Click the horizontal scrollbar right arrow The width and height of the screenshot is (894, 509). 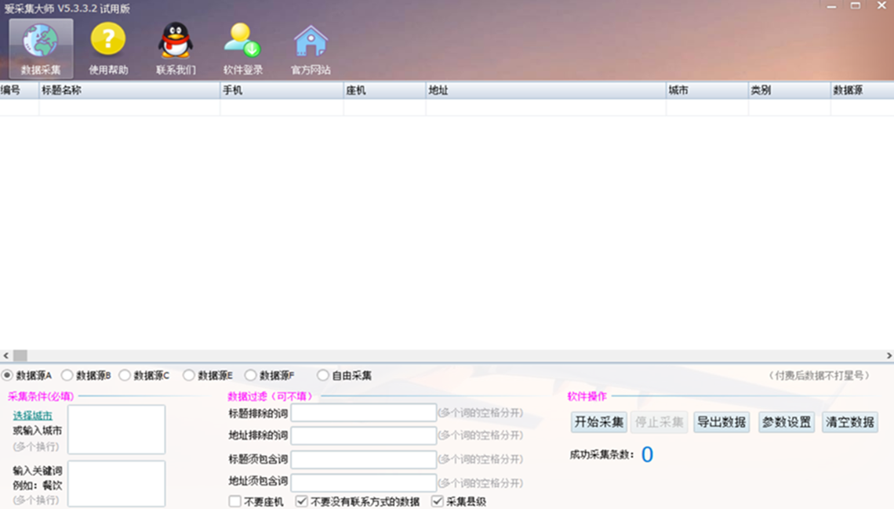(889, 356)
